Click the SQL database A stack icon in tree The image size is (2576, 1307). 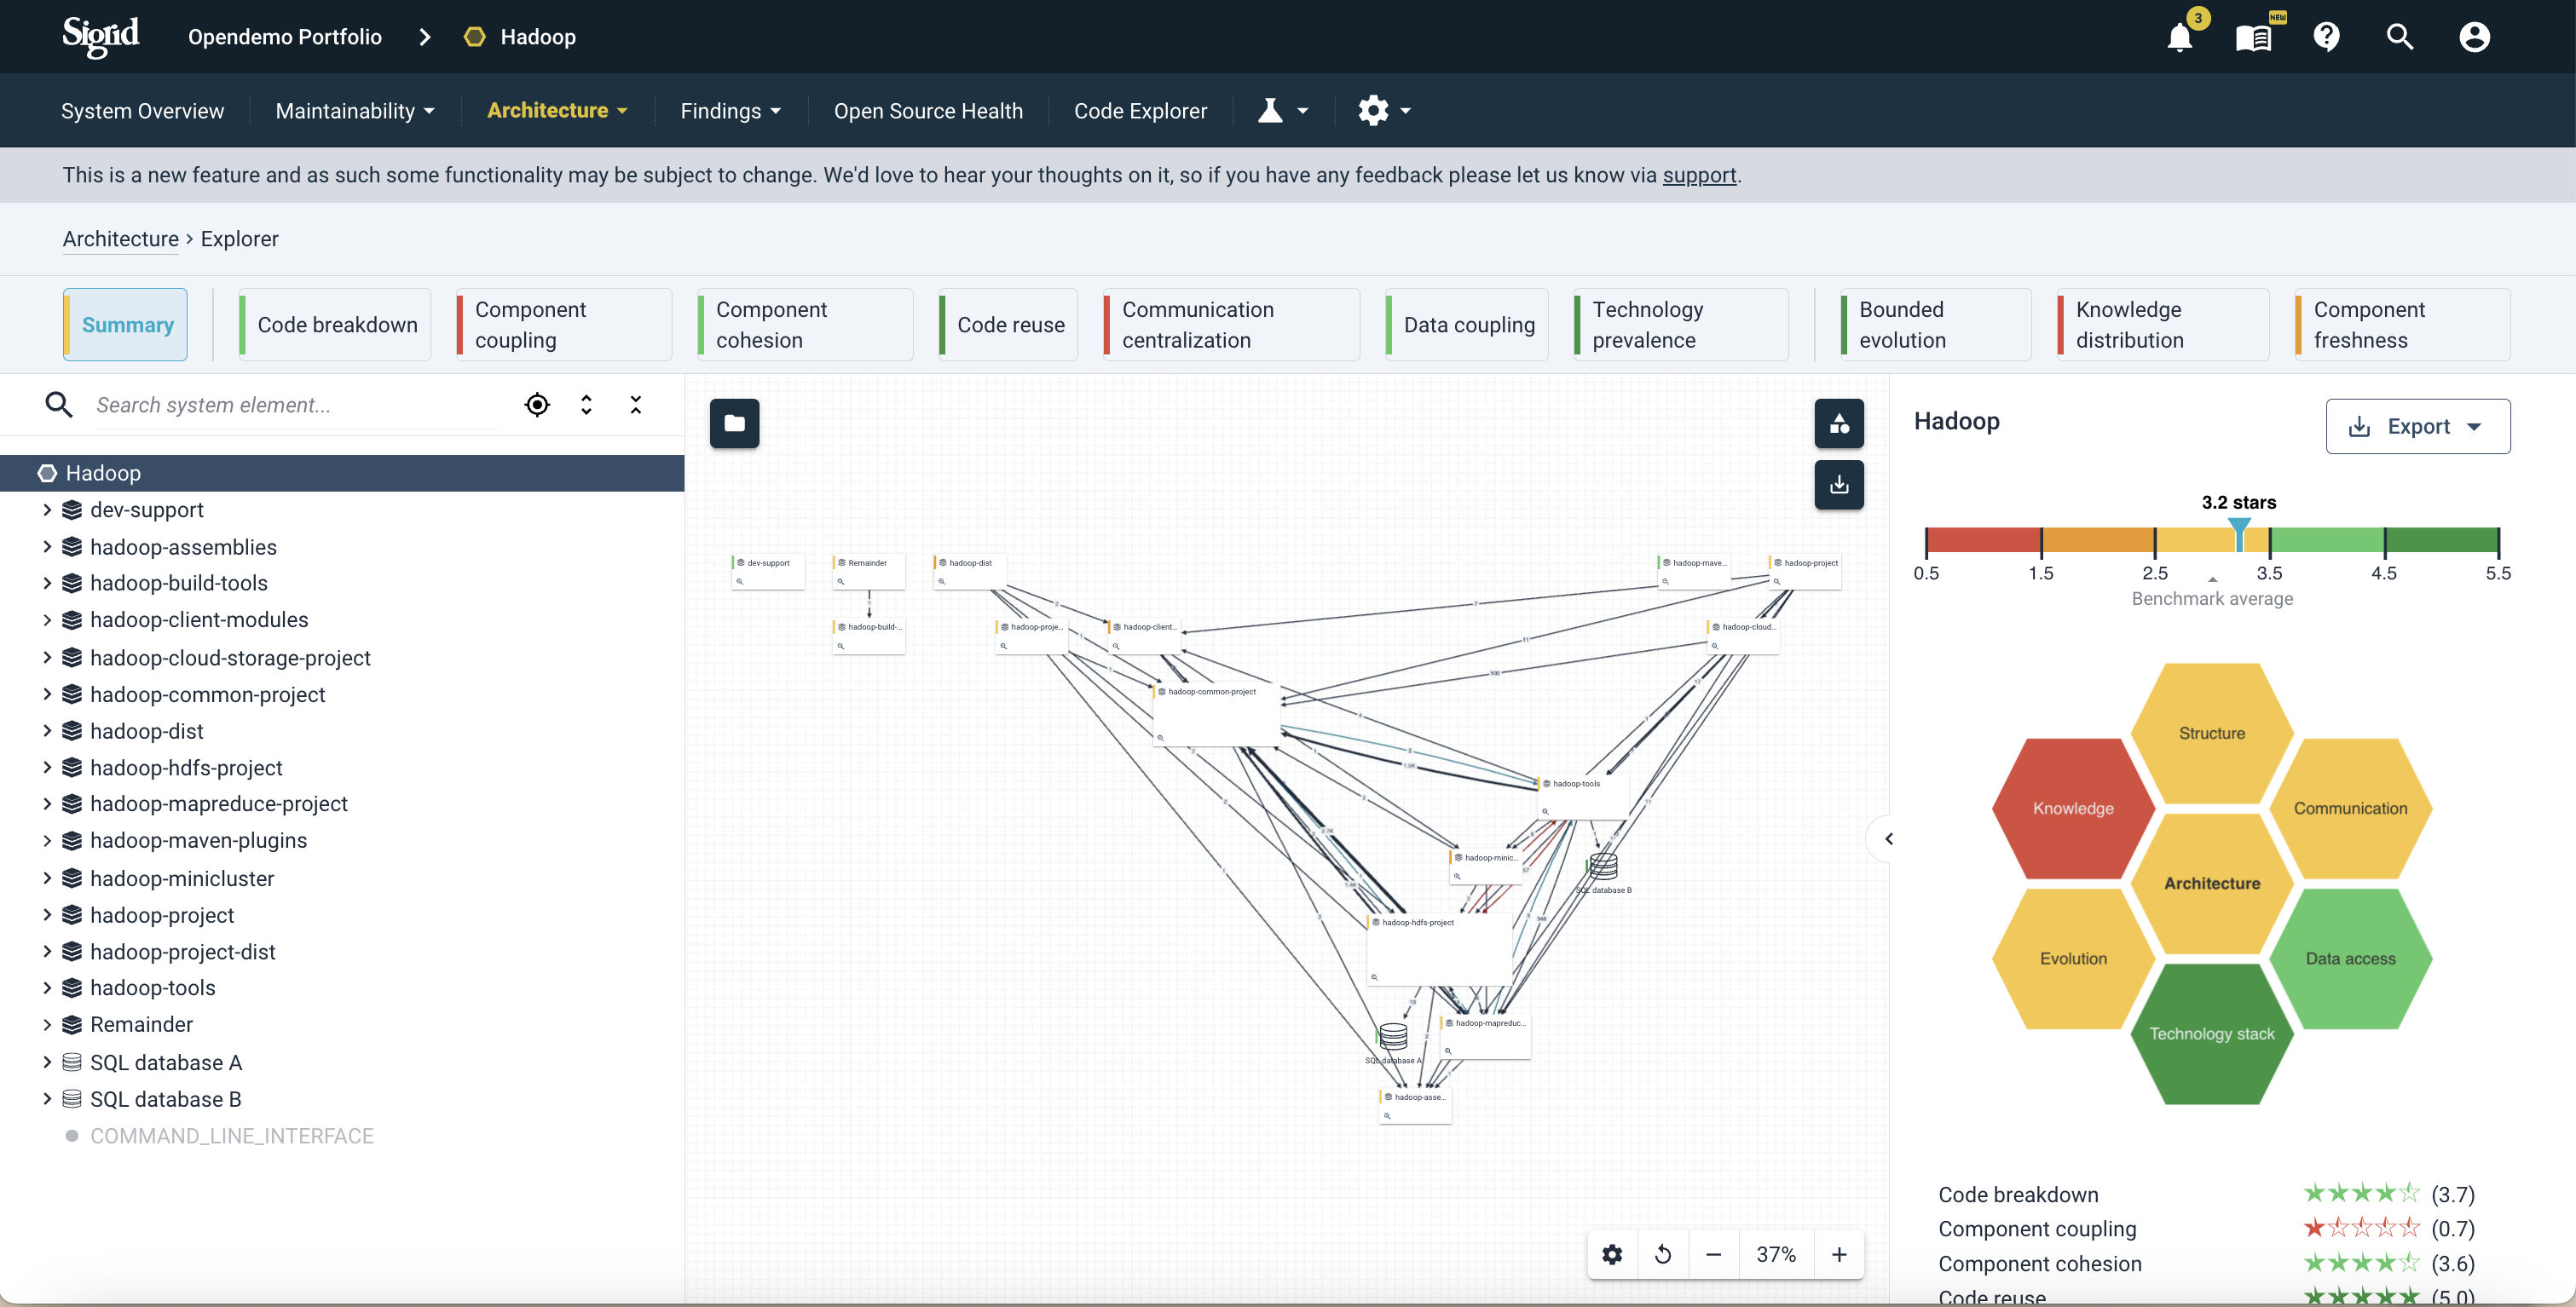tap(72, 1062)
